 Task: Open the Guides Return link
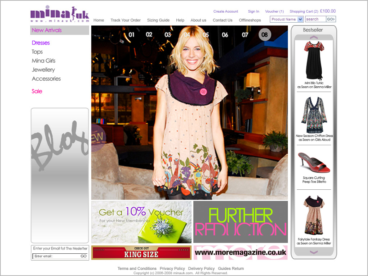click(231, 268)
